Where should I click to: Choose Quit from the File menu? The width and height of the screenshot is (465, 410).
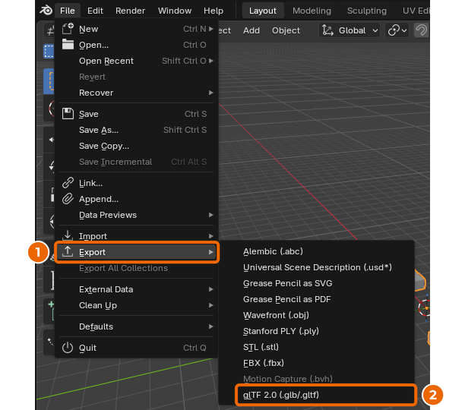click(x=137, y=348)
